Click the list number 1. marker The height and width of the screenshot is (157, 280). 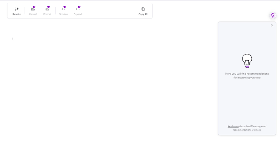[x=13, y=39]
